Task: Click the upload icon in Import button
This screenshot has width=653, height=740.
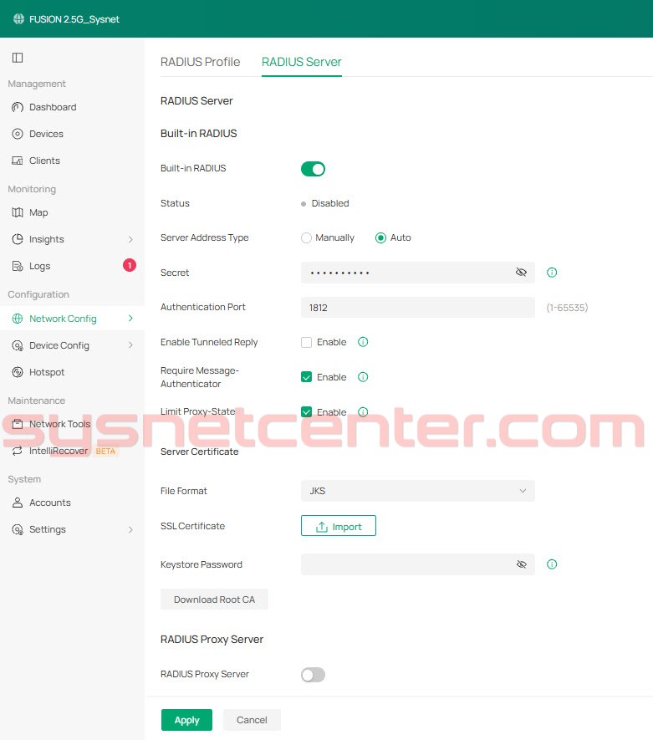Action: coord(322,527)
